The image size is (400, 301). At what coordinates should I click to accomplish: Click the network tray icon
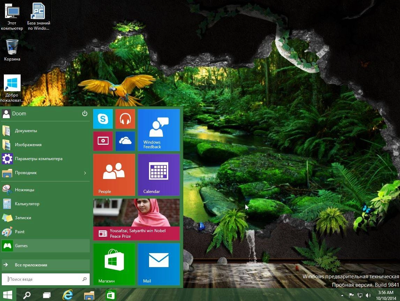click(360, 295)
